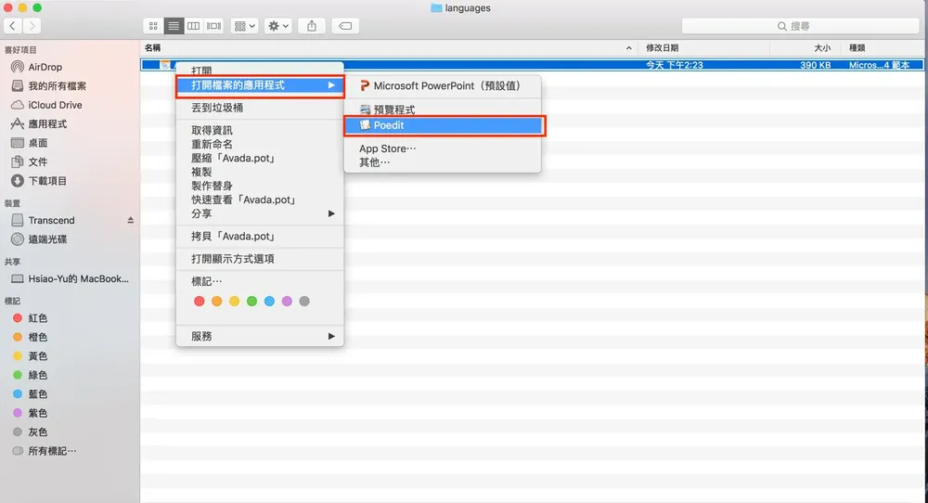Switch to cover flow view
This screenshot has height=503, width=928.
(x=213, y=26)
